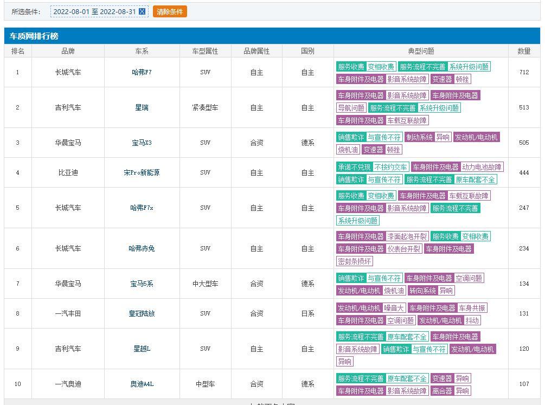Click the 中型车 vehicle type cell
Screen dimensions: 545x405
205,384
